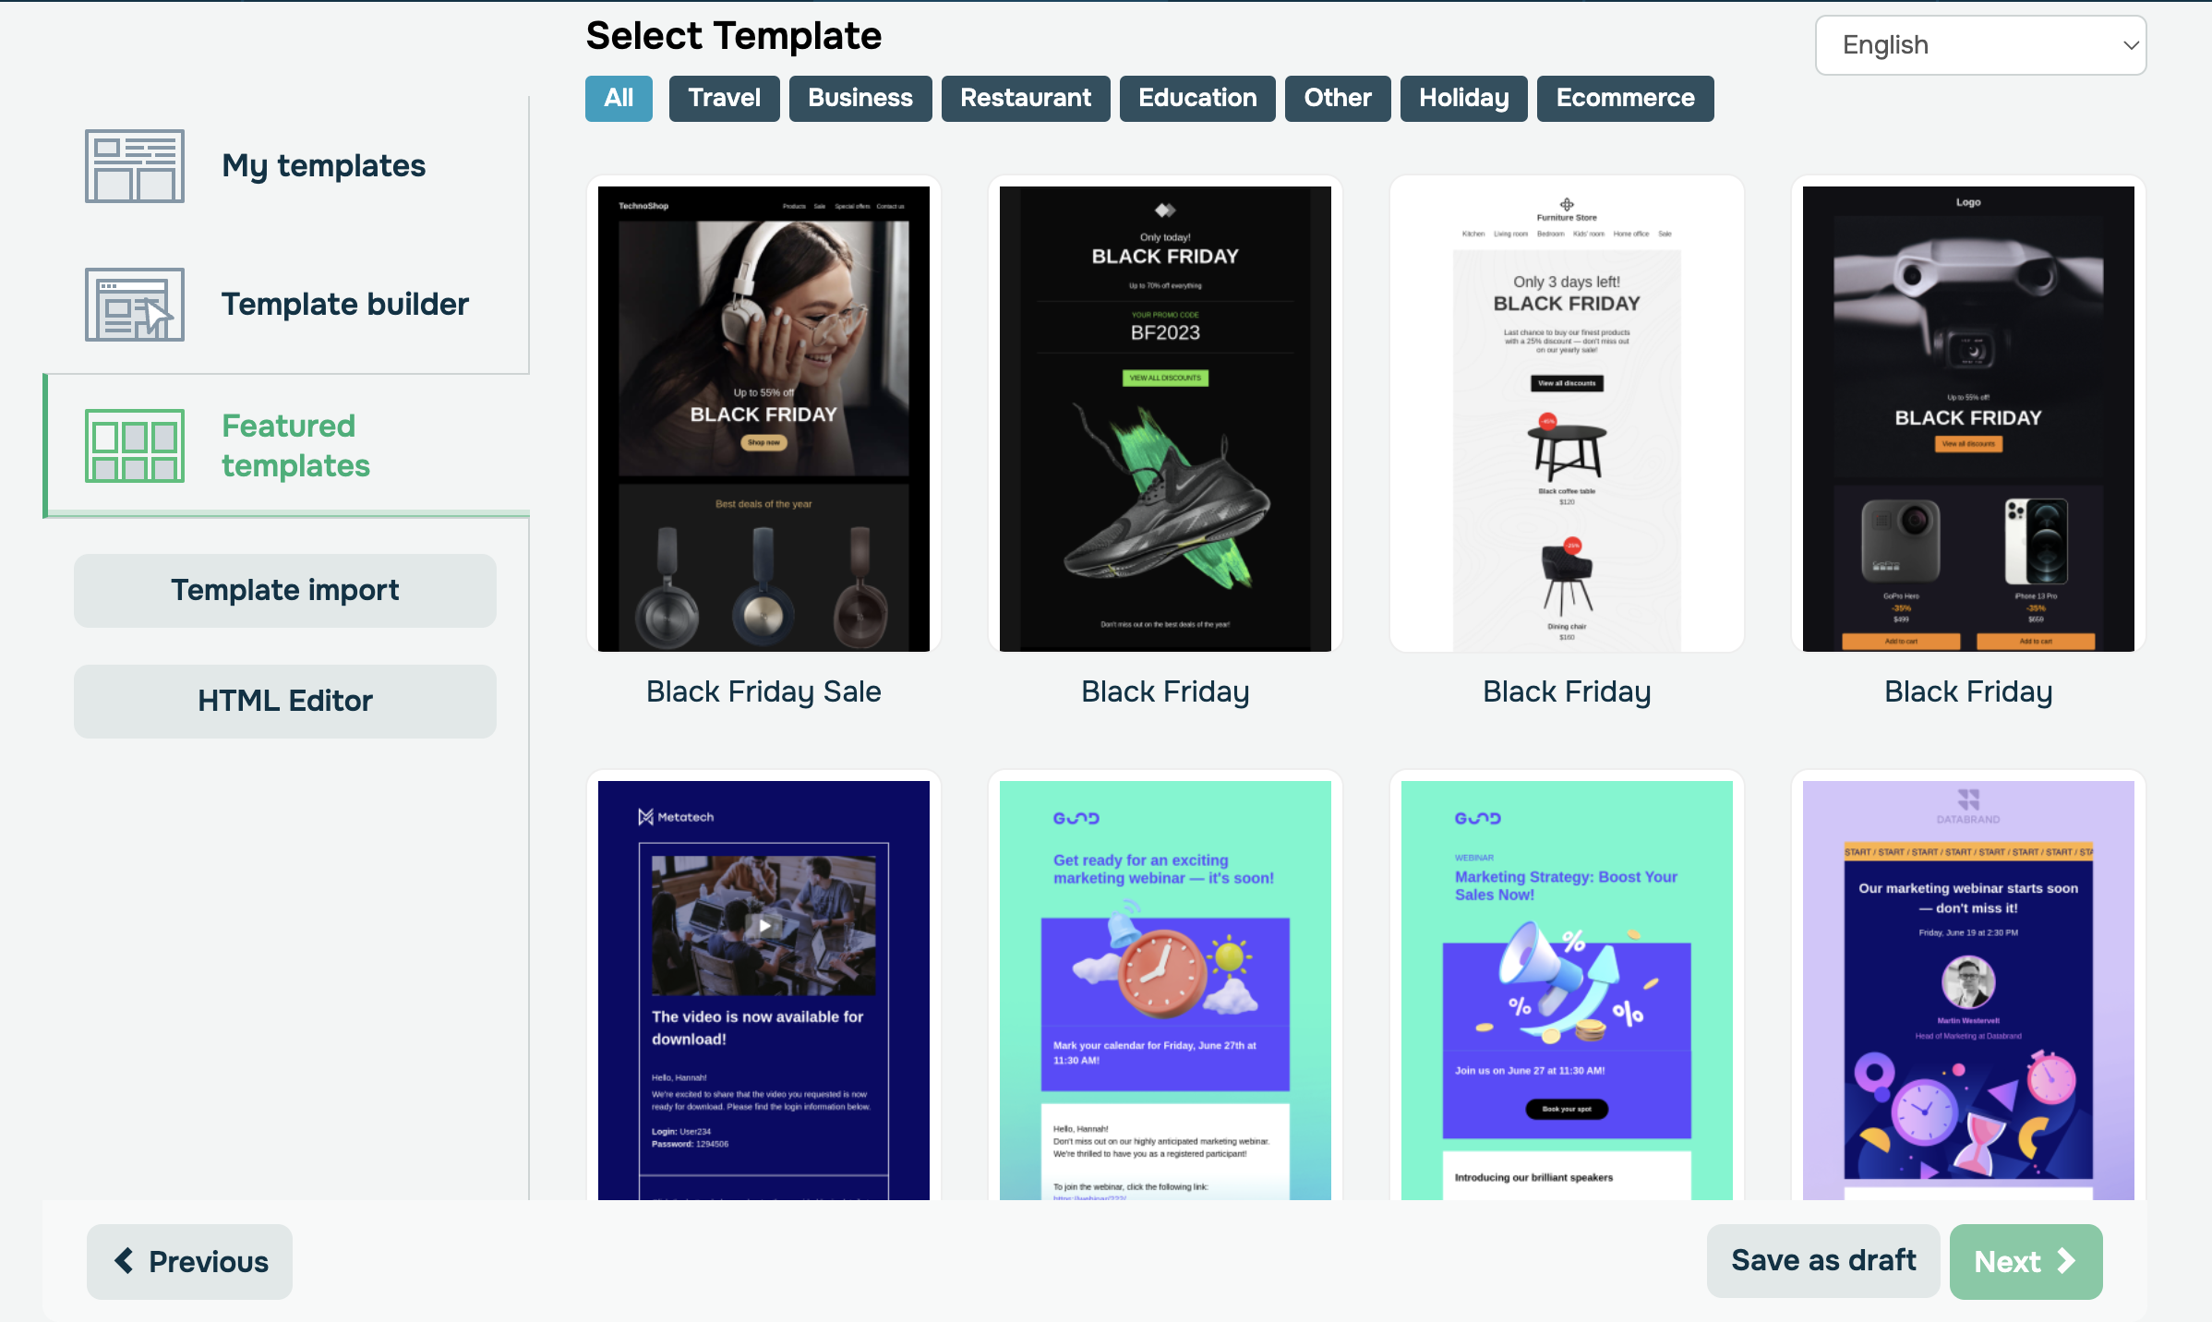Toggle the Education category filter
The image size is (2212, 1322).
click(1197, 98)
